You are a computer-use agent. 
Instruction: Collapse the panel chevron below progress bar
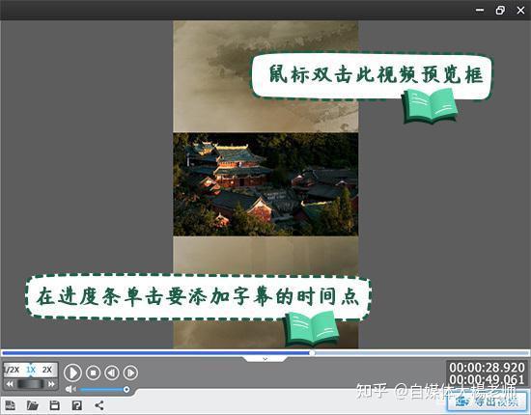(265, 359)
